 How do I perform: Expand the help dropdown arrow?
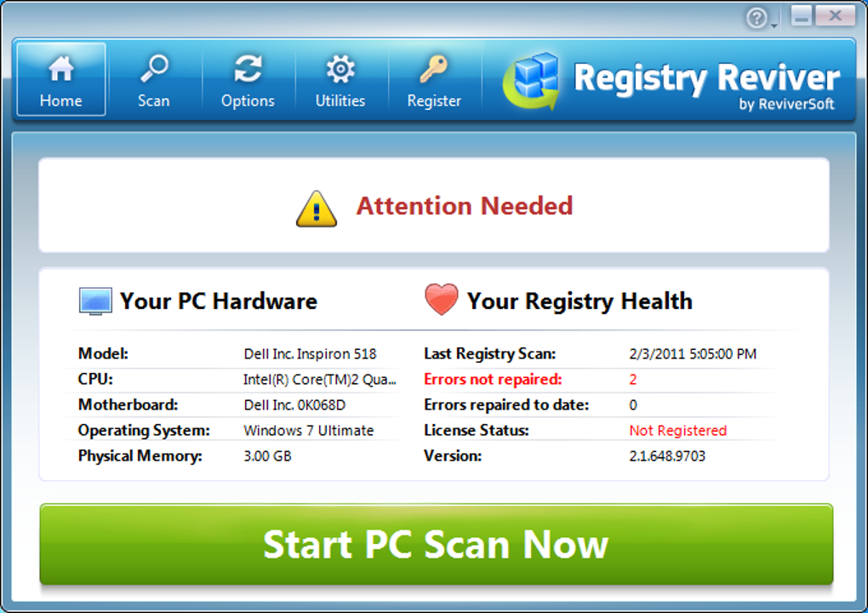click(774, 26)
